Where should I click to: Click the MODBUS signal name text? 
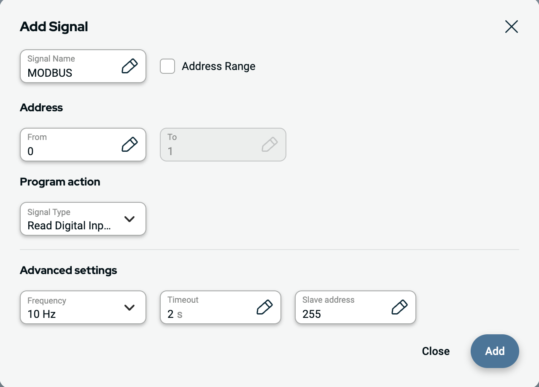[50, 73]
